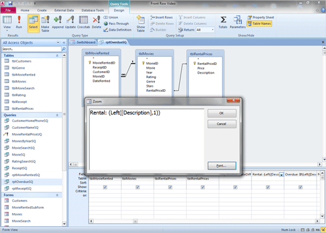Choose the Crosstab query type

coord(83,22)
